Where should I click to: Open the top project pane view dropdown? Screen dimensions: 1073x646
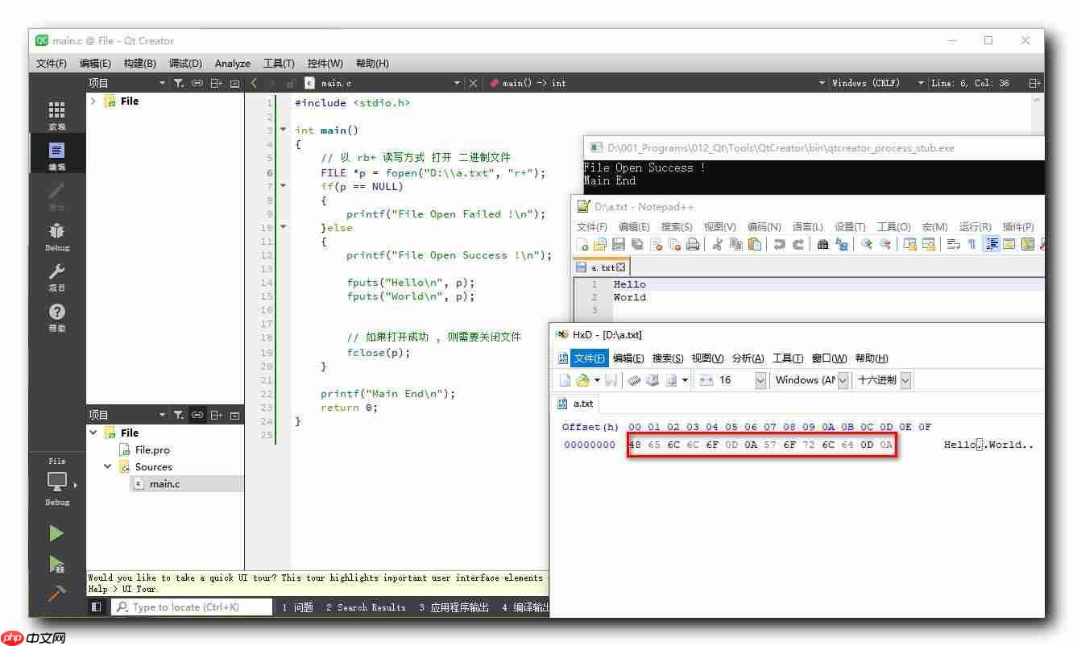pyautogui.click(x=162, y=83)
